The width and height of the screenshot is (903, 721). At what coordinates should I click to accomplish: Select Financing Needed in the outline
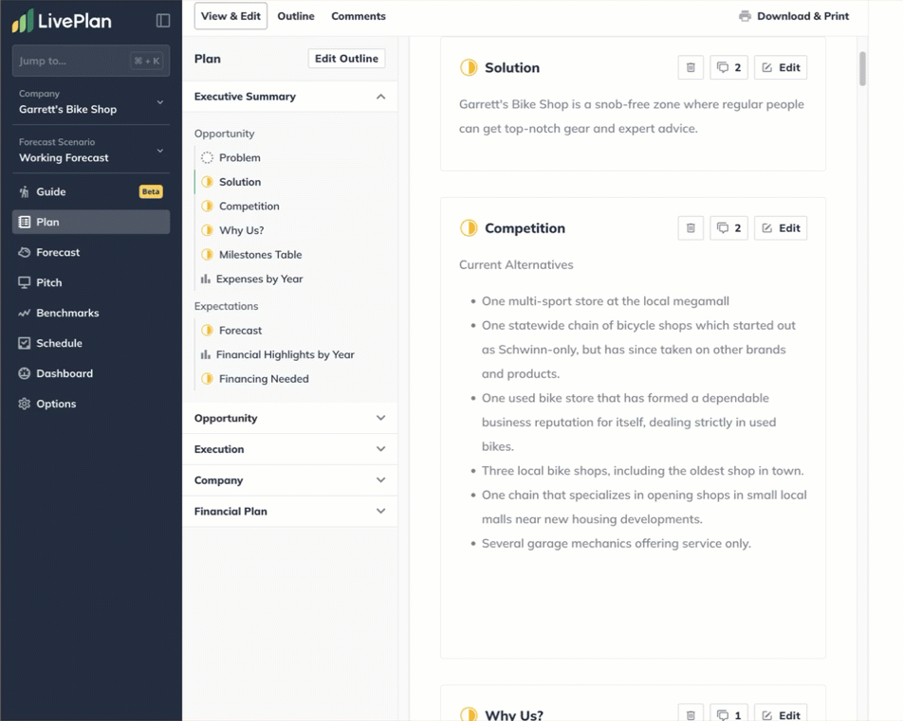click(x=264, y=379)
